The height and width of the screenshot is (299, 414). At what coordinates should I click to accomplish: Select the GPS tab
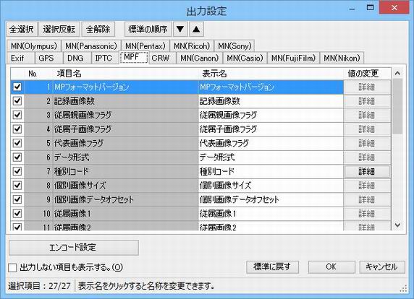pyautogui.click(x=46, y=58)
